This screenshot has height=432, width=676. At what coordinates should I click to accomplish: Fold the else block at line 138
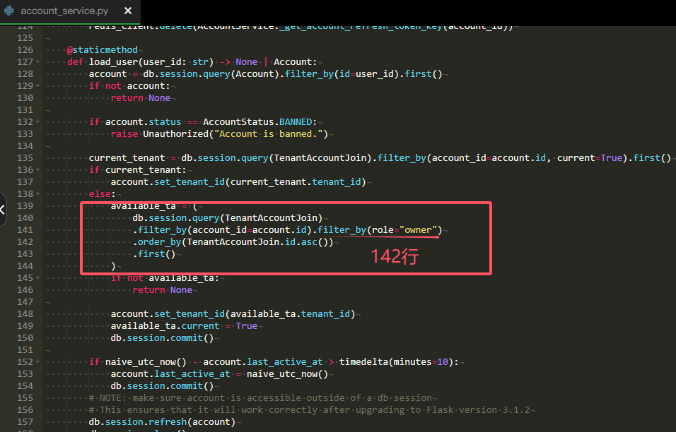[37, 194]
